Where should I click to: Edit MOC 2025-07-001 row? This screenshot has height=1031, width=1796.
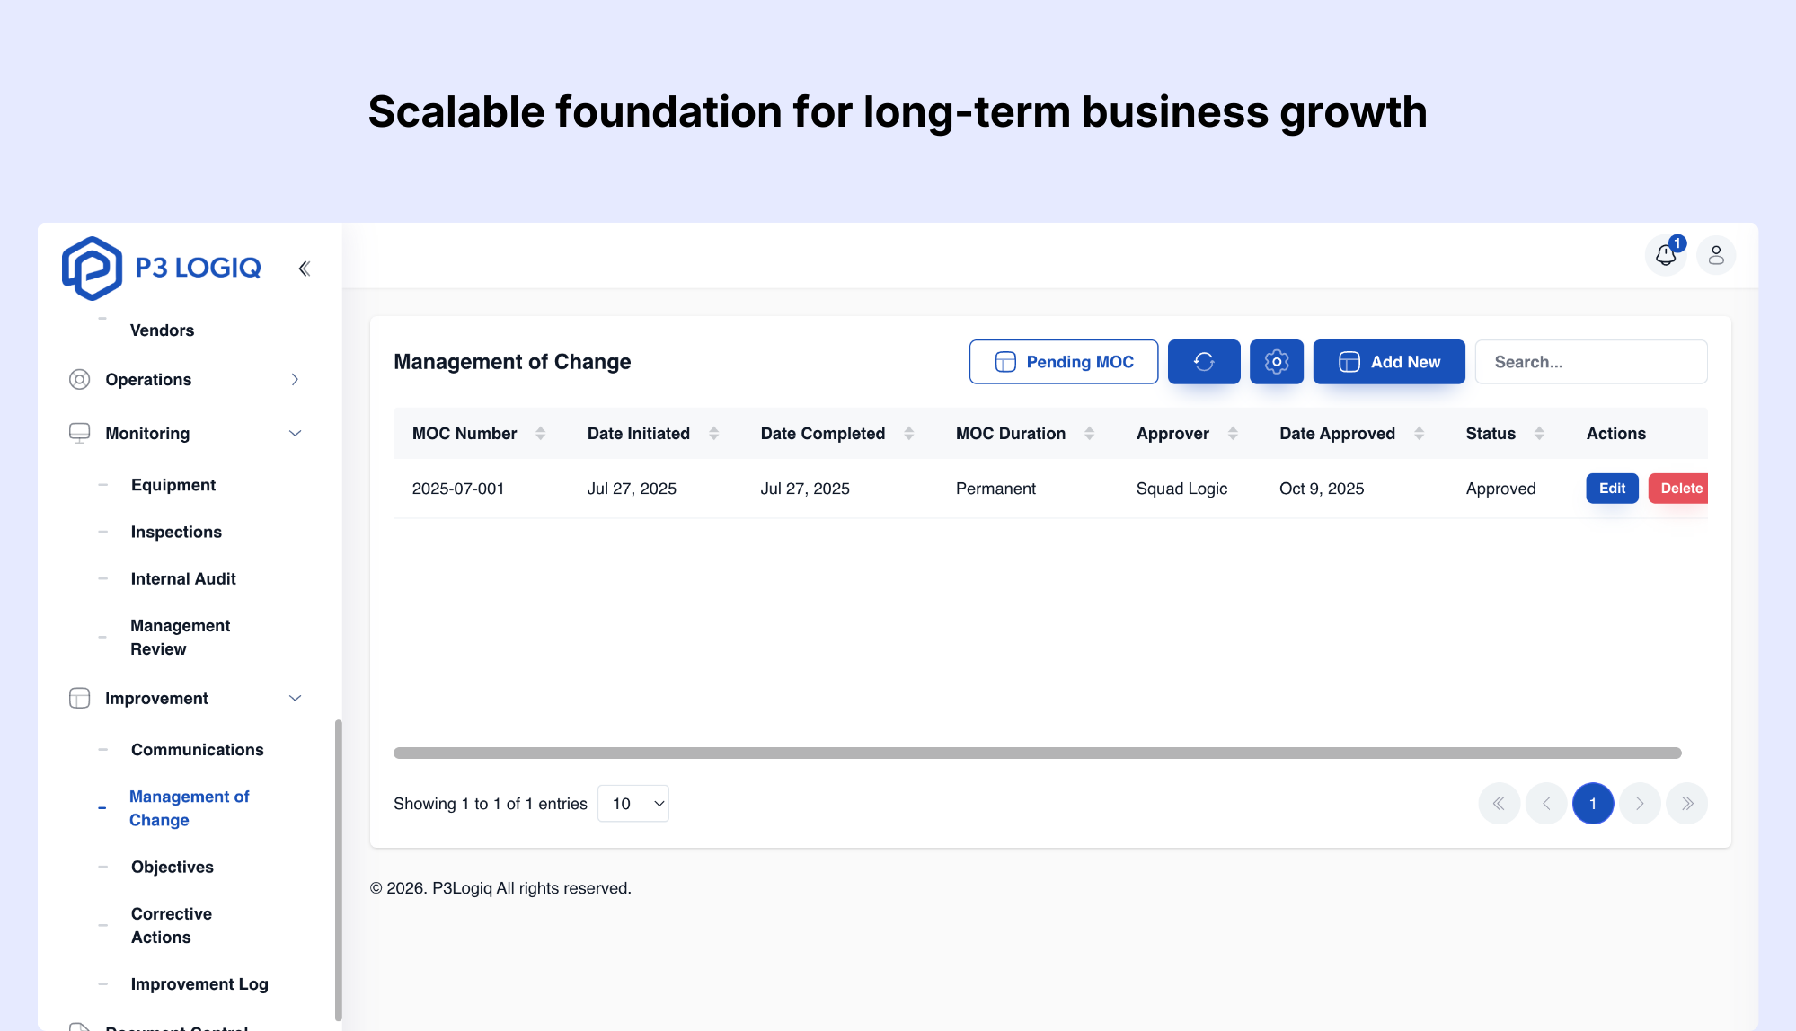(x=1612, y=489)
